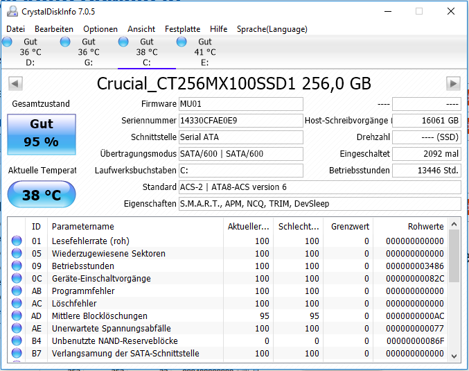Select the Programmfehler row name
The image size is (469, 371).
(x=83, y=291)
